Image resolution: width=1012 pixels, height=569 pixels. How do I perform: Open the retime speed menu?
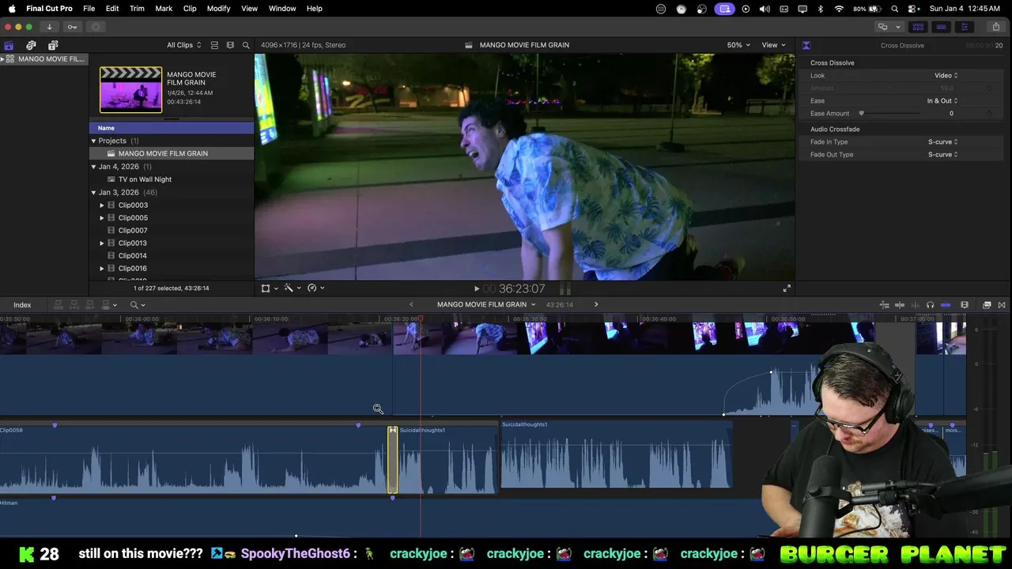tap(316, 288)
